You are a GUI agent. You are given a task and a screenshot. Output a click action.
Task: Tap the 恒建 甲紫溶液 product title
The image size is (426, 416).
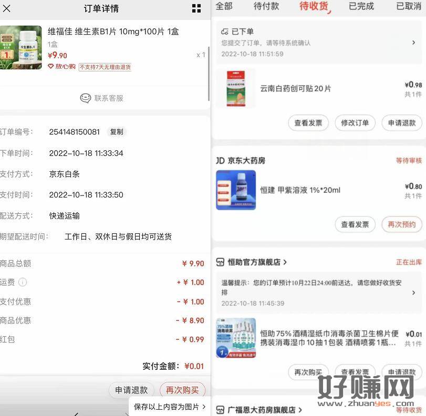(x=300, y=190)
